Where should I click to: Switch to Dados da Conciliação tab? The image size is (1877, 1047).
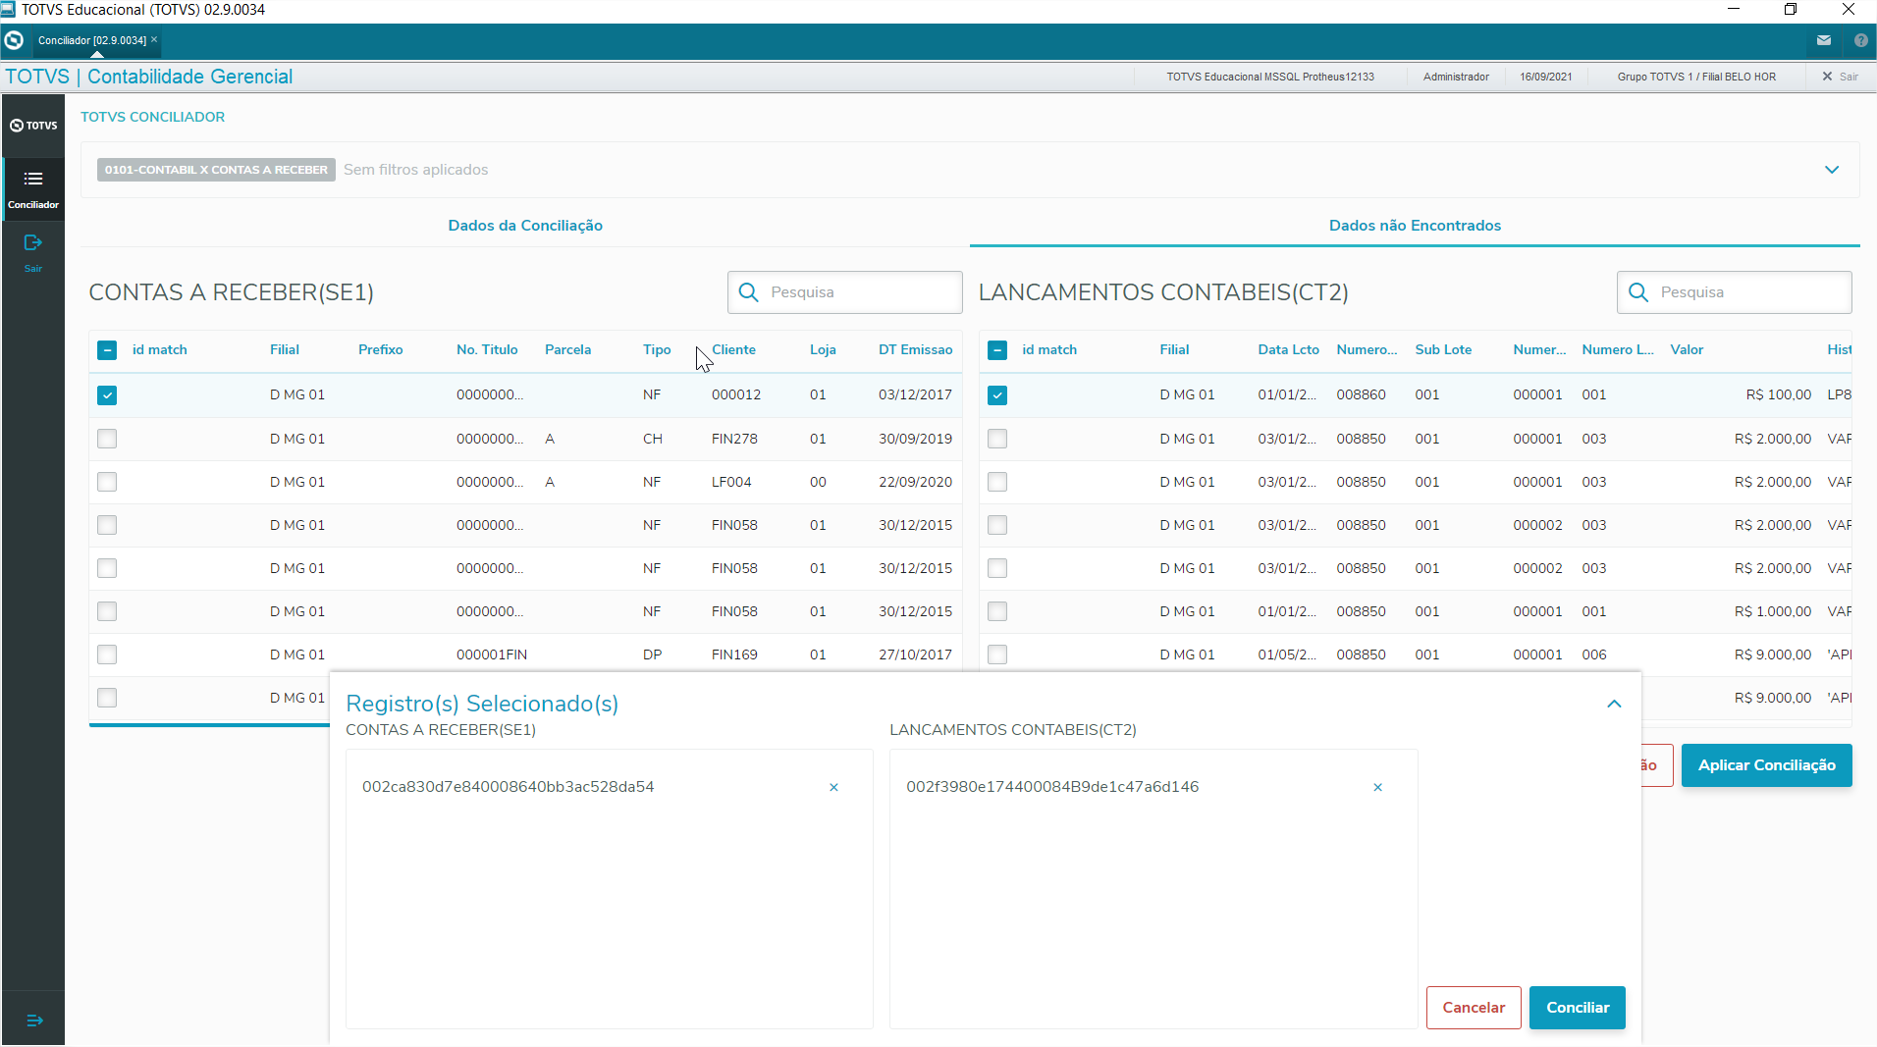point(525,226)
